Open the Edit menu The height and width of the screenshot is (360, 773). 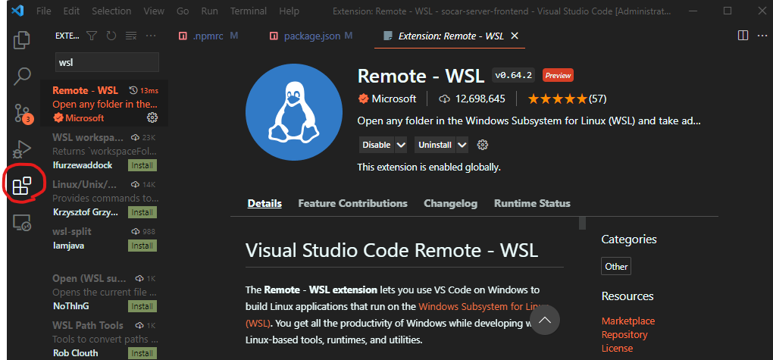click(71, 11)
